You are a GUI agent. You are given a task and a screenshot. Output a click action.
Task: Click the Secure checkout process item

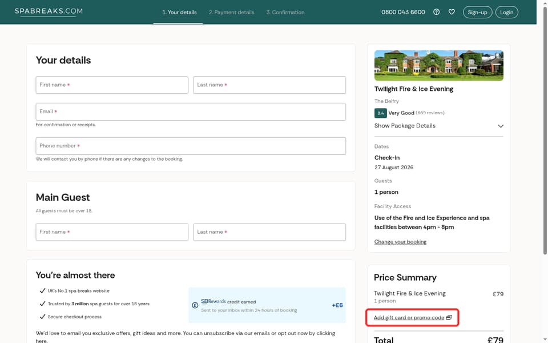click(x=74, y=317)
